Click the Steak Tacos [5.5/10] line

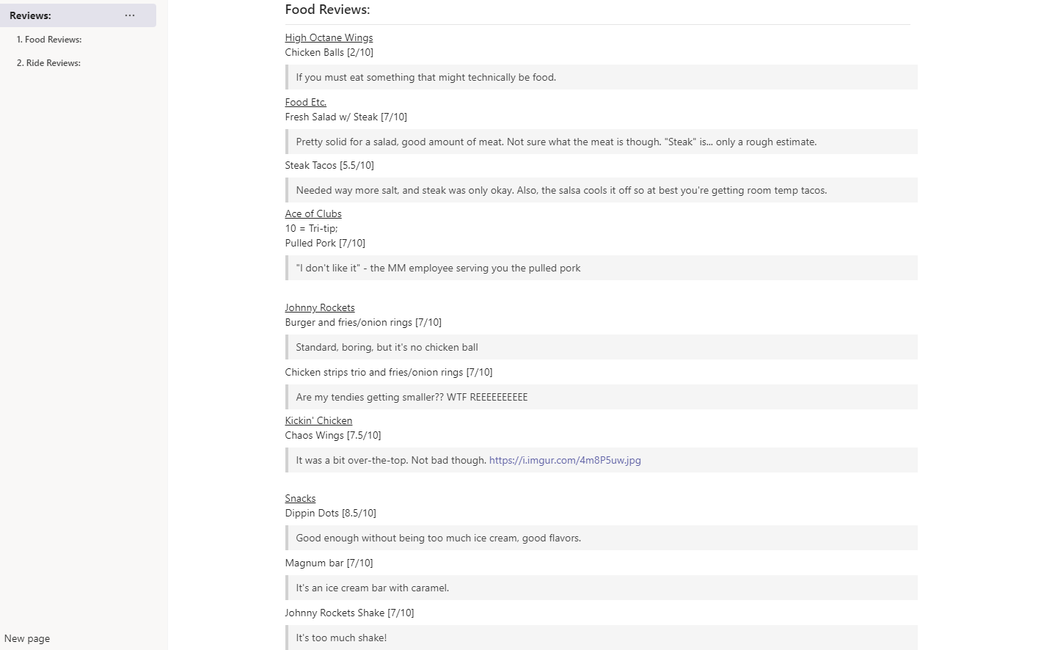(329, 166)
